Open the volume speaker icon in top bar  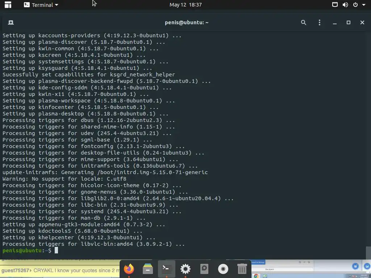tap(345, 4)
